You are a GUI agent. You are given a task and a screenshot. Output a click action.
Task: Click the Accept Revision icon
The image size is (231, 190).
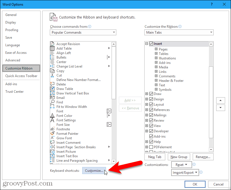(52, 44)
